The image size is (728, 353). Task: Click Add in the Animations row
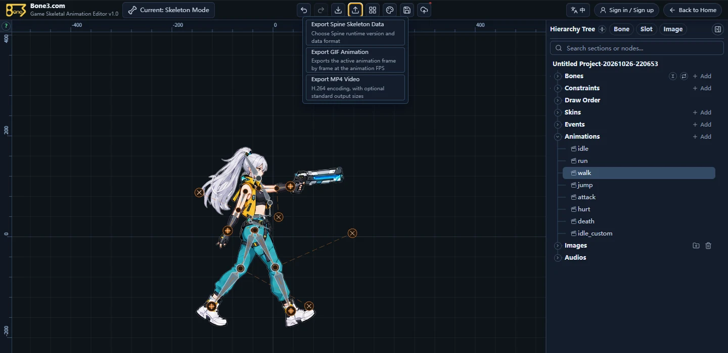click(x=702, y=137)
